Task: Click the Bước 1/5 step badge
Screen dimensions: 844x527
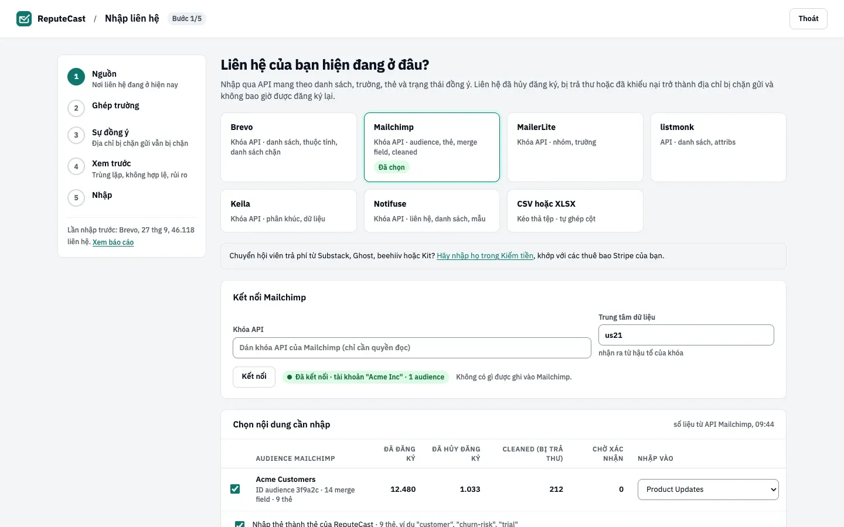Action: 187,19
